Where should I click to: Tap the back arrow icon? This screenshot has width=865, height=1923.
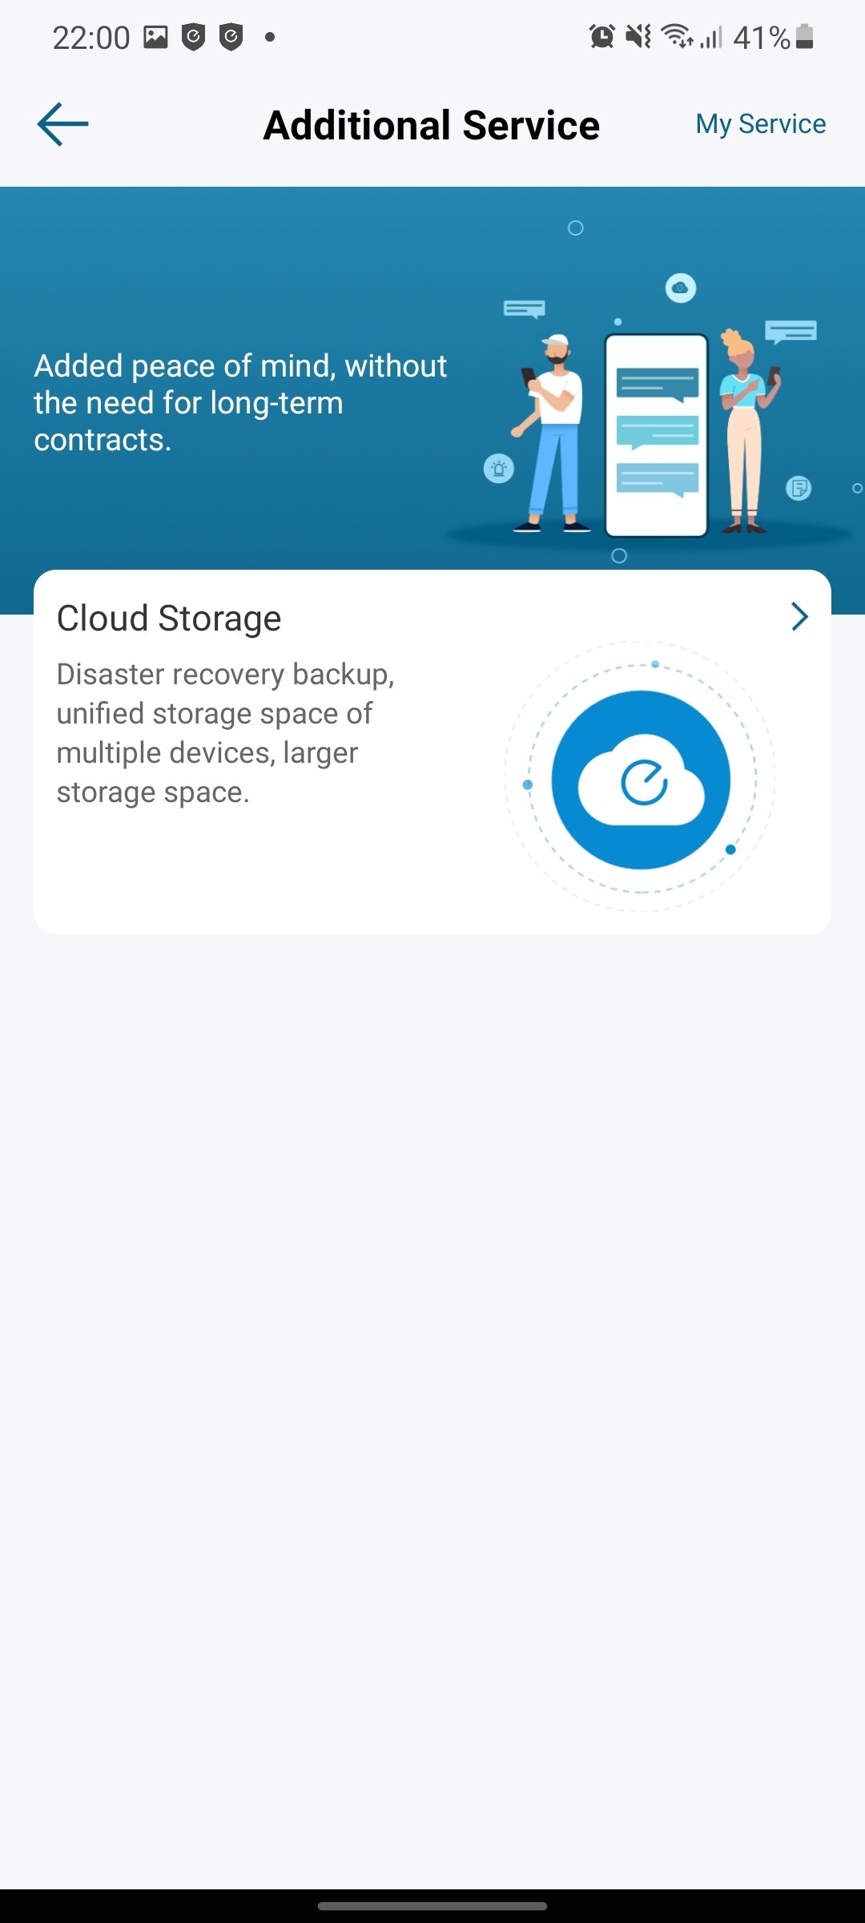coord(62,124)
